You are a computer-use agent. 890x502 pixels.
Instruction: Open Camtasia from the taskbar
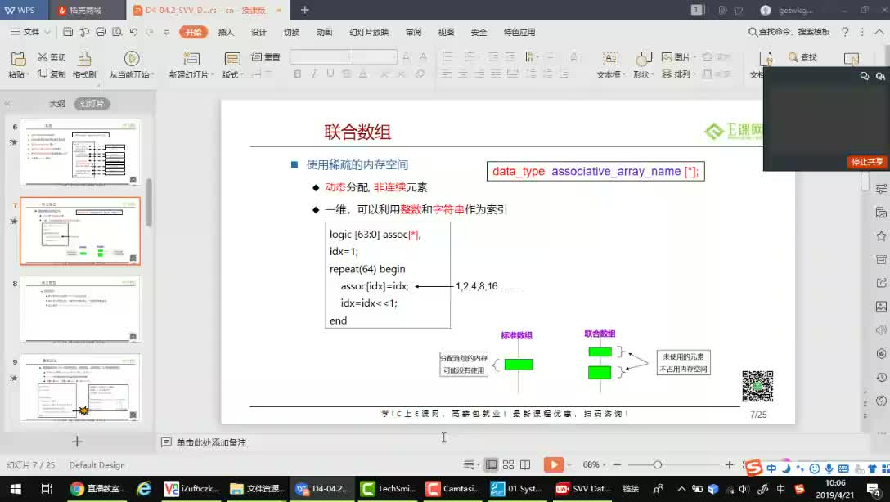pyautogui.click(x=453, y=488)
